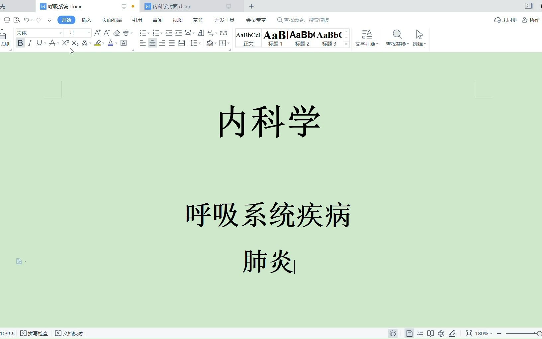Align text left
Viewport: 542px width, 339px height.
tap(143, 43)
